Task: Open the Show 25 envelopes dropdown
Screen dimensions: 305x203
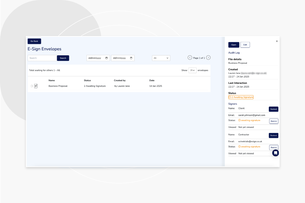Action: [193, 70]
